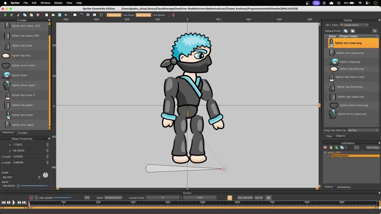The image size is (381, 214).
Task: Click the Char Maps button
Action: pyautogui.click(x=373, y=147)
